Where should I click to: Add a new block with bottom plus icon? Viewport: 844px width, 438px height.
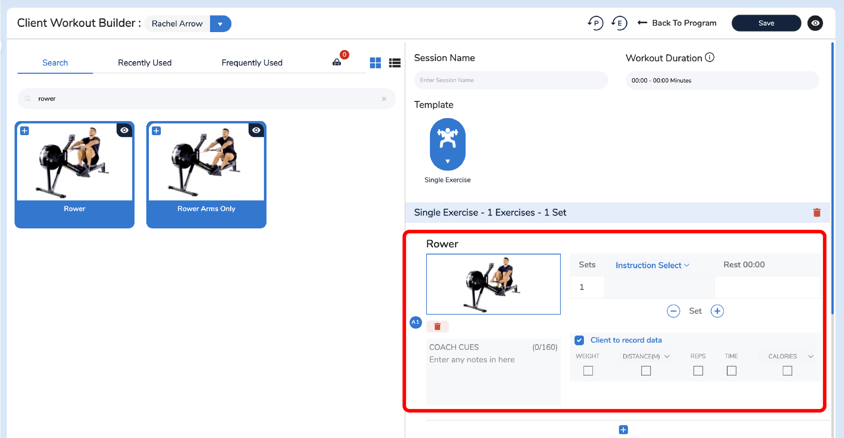pyautogui.click(x=623, y=430)
